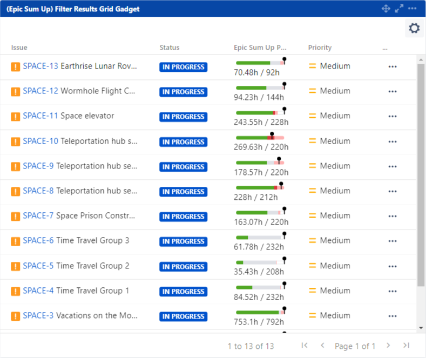
Task: Click the SPACE-10 progress bar
Action: coord(260,138)
